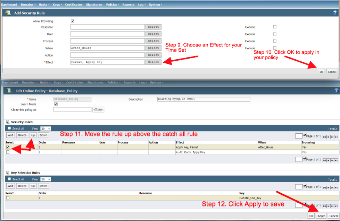Open View count dropdown in Key Selection Rules
The width and height of the screenshot is (340, 221).
tap(46, 179)
